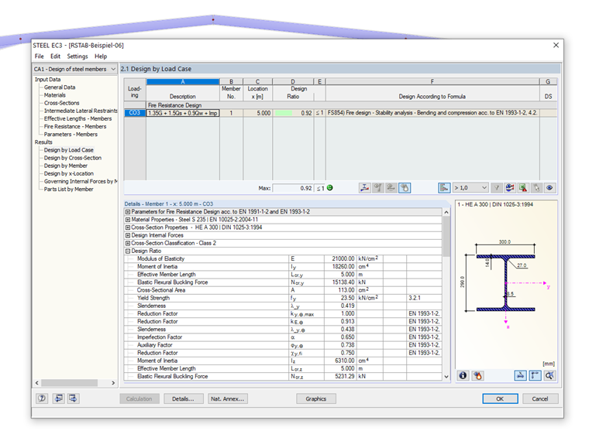Click the details panel scroll down arrow

[446, 377]
